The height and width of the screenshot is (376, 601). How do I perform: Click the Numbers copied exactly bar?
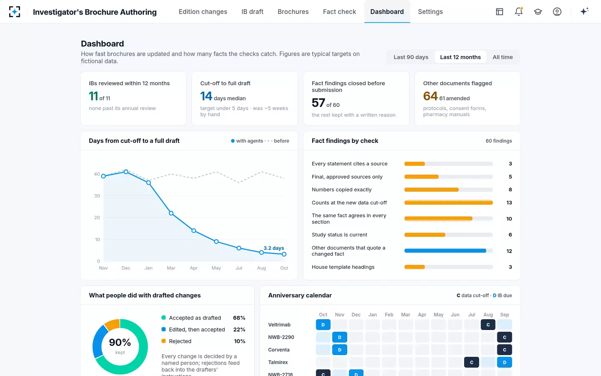pos(432,190)
